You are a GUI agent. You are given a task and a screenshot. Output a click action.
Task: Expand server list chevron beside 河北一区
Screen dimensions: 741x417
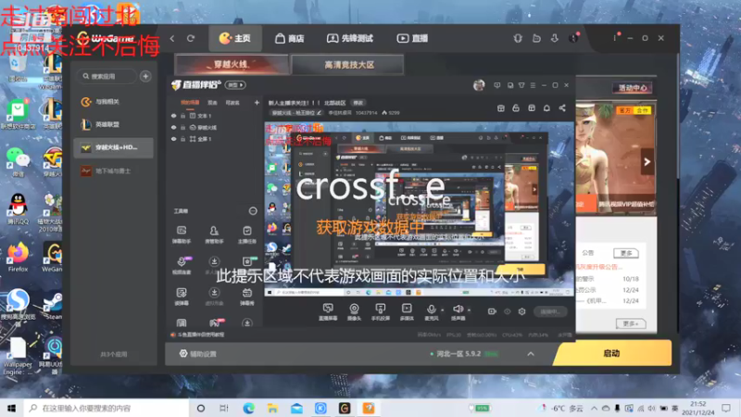coord(531,354)
